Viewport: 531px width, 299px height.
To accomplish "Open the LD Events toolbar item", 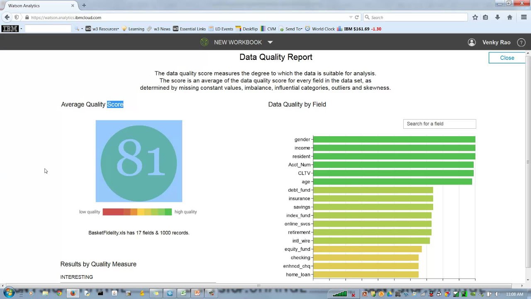I will [221, 29].
